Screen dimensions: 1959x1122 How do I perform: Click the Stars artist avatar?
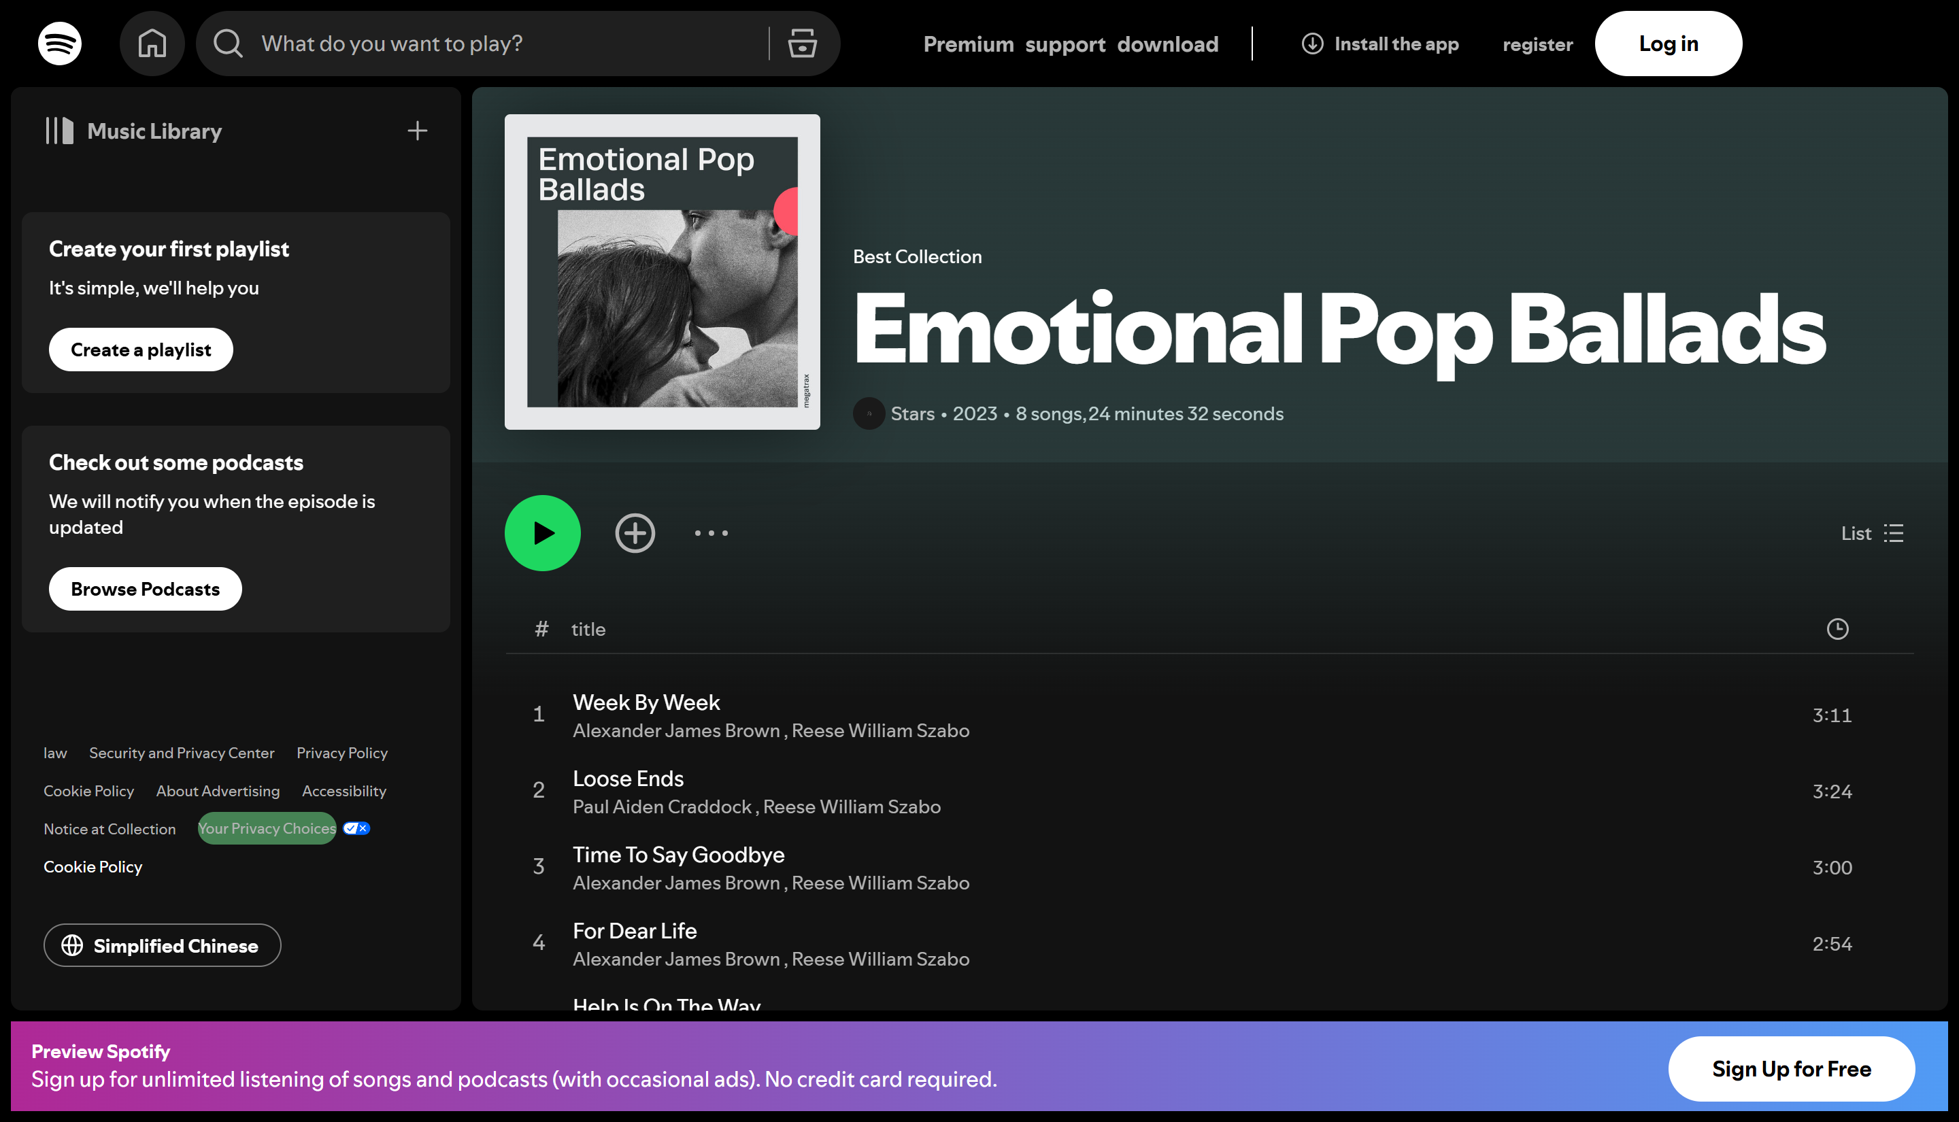point(869,414)
